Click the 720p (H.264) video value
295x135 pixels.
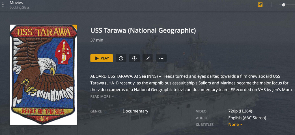pos(240,111)
